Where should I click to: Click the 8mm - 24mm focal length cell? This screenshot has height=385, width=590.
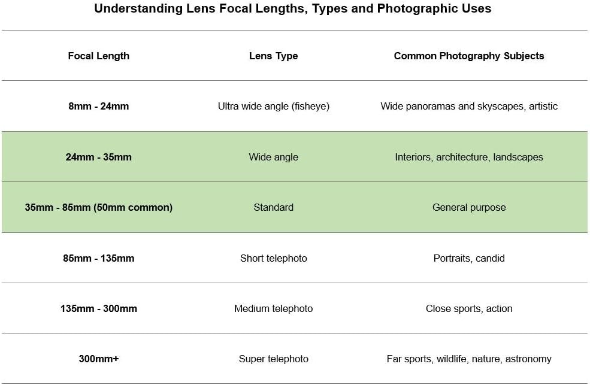[99, 107]
